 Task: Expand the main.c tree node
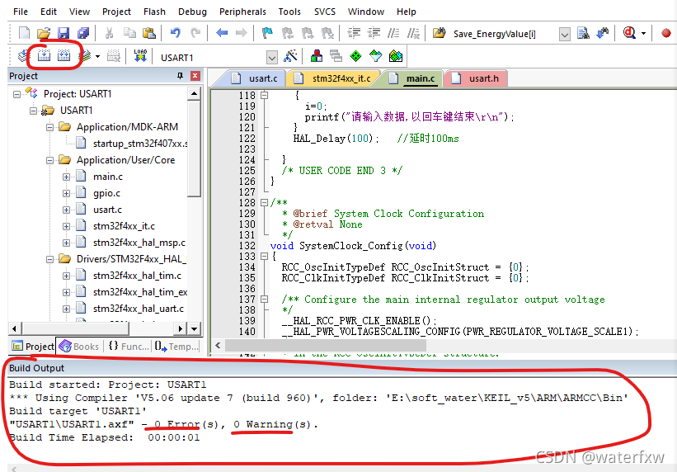pos(66,177)
